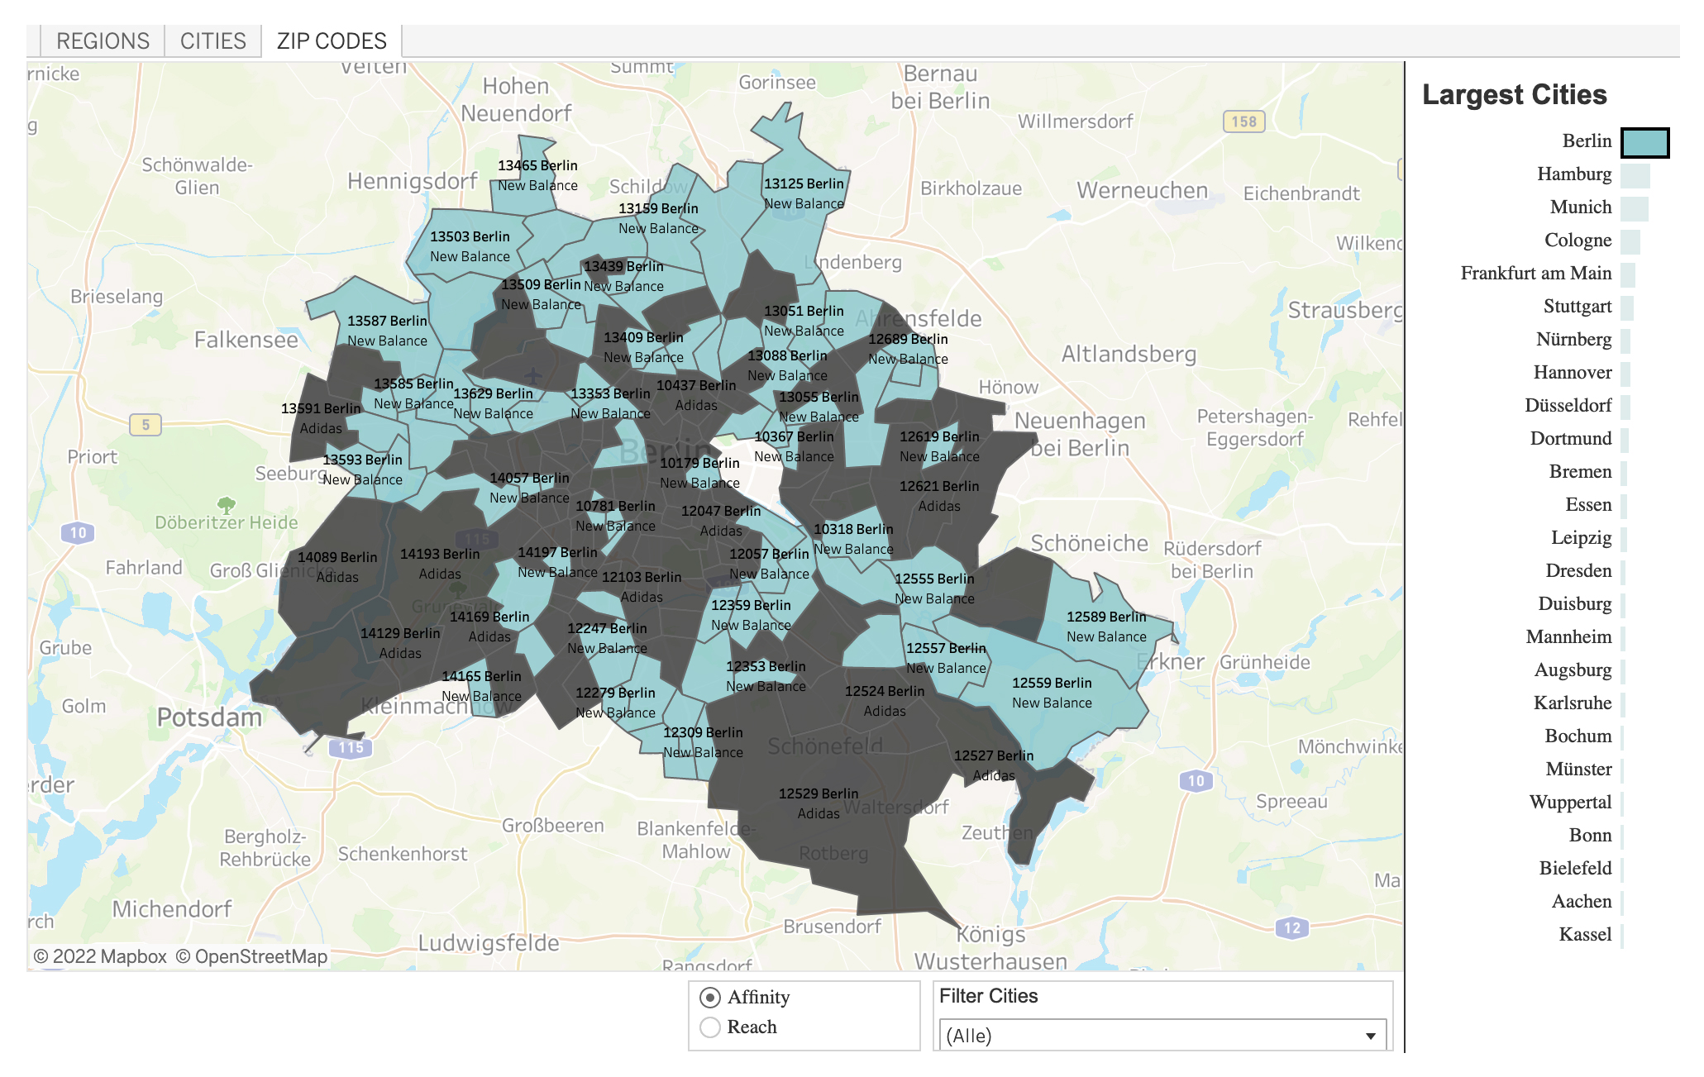Select Bielefeld in Largest Cities list
The image size is (1704, 1077).
[1575, 869]
